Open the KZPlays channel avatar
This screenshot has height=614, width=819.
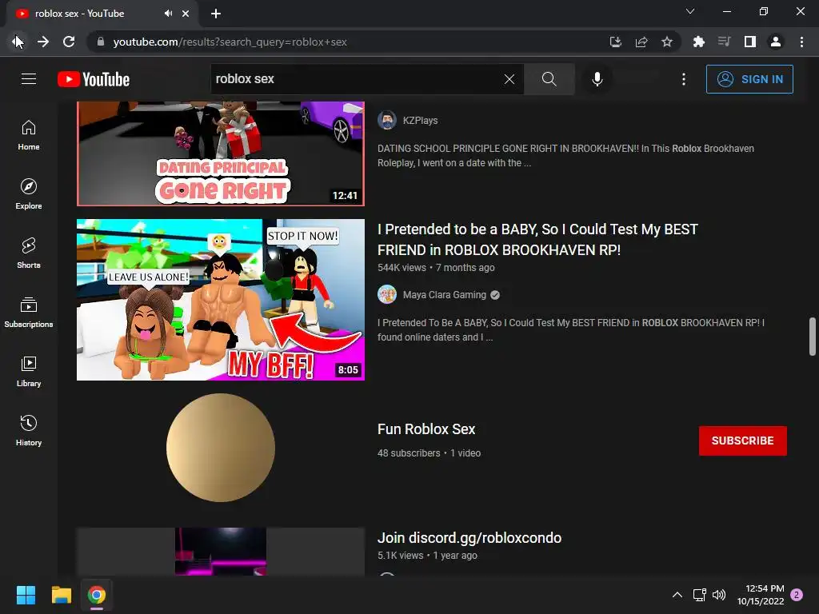387,120
